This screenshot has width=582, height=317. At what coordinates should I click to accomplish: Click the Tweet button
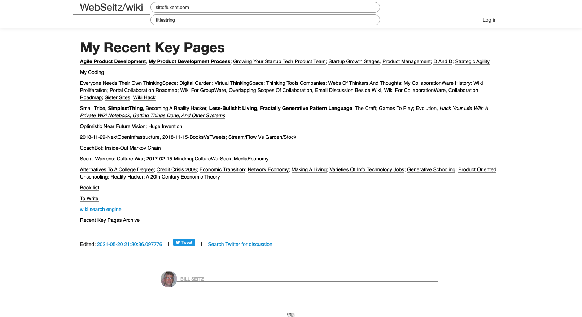tap(184, 242)
